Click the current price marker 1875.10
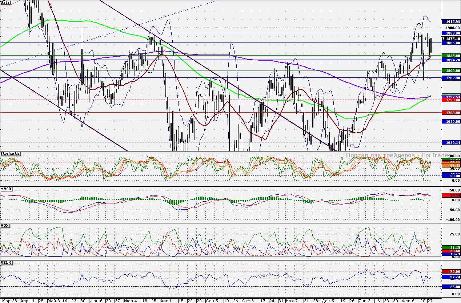This screenshot has width=461, height=303. [x=451, y=39]
